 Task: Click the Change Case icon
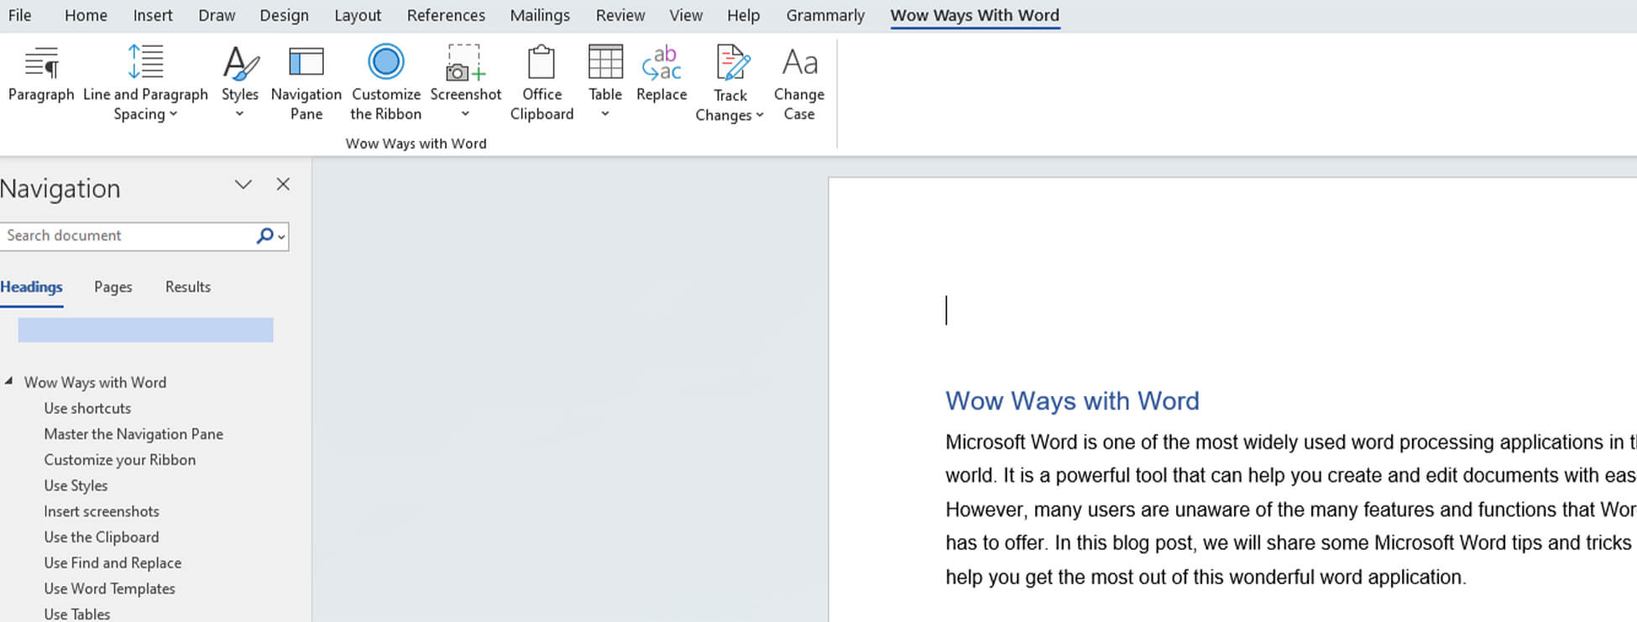click(799, 62)
